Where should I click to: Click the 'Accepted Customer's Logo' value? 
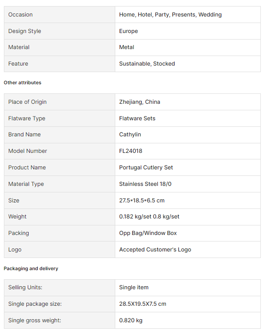155,250
